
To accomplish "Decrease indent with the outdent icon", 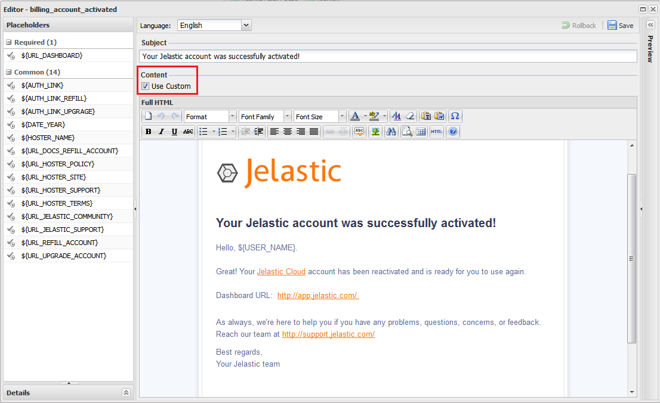I will click(x=245, y=132).
